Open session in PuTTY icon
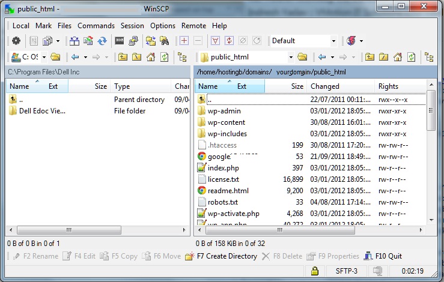This screenshot has height=282, width=444. point(133,41)
